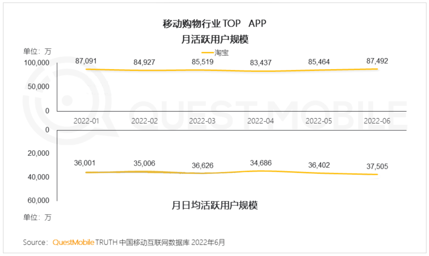429x256 pixels.
Task: Click the 2022-02 axis label
Action: [x=145, y=121]
